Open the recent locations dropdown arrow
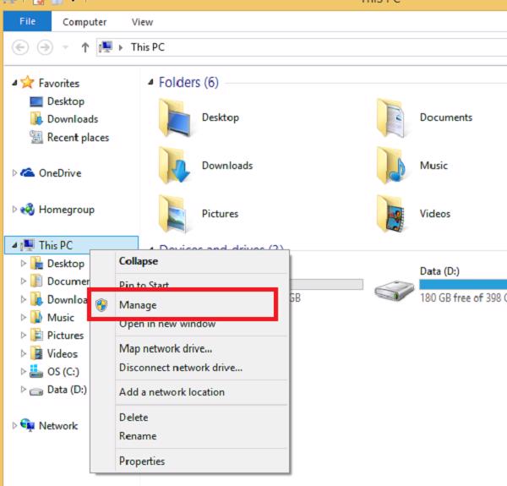Image resolution: width=507 pixels, height=486 pixels. [65, 47]
